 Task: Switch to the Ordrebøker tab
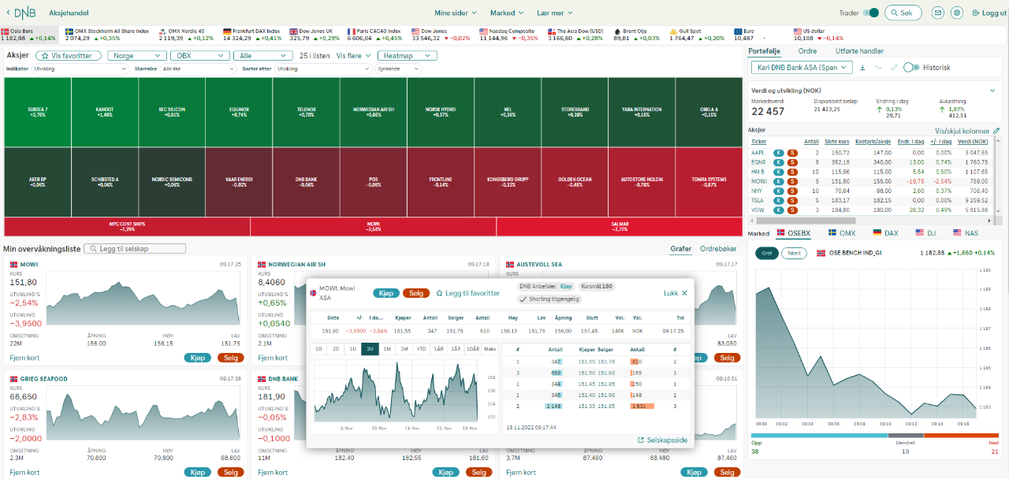[719, 249]
